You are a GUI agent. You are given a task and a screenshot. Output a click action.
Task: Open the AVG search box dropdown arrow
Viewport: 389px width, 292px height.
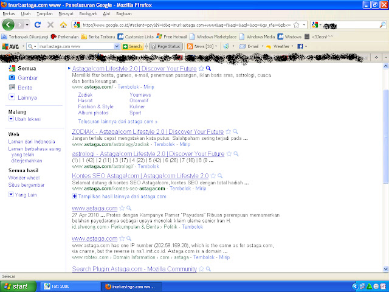tap(117, 46)
